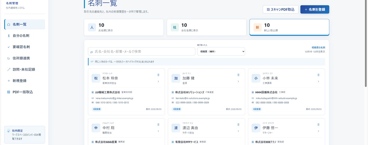The image size is (368, 145).
Task: Click shield icon in 社内限定 notice
Action: pos(9,131)
